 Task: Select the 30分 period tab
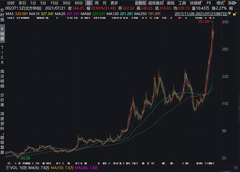click(67, 3)
